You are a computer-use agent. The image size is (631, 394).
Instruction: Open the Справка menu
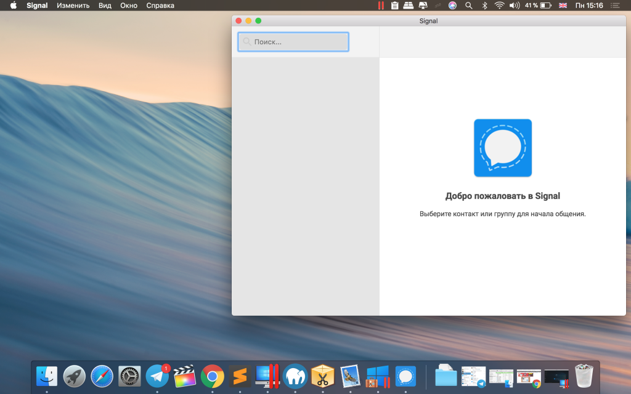point(160,6)
